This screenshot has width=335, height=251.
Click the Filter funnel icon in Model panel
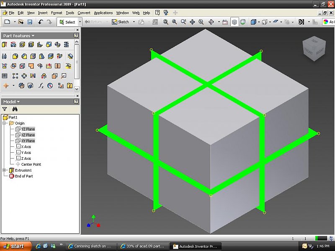click(x=5, y=109)
